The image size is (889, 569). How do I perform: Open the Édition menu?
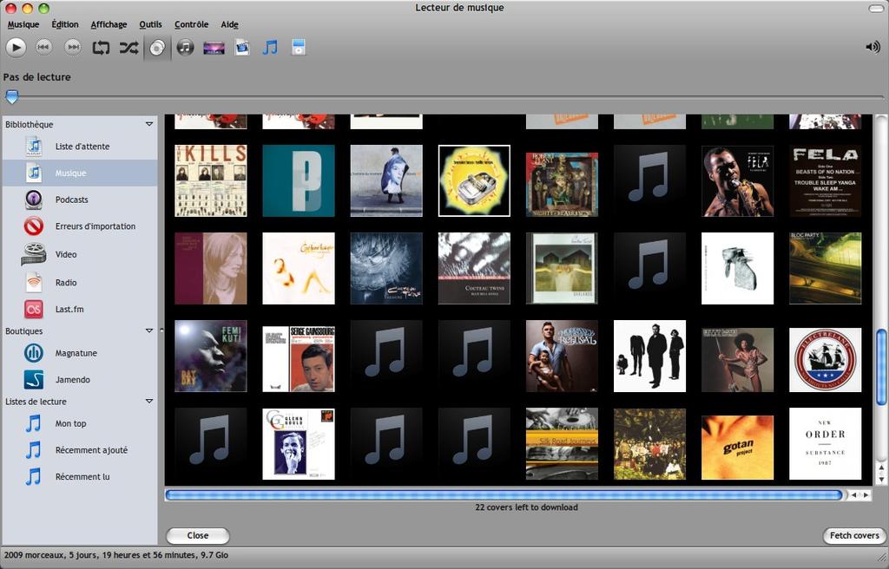64,24
